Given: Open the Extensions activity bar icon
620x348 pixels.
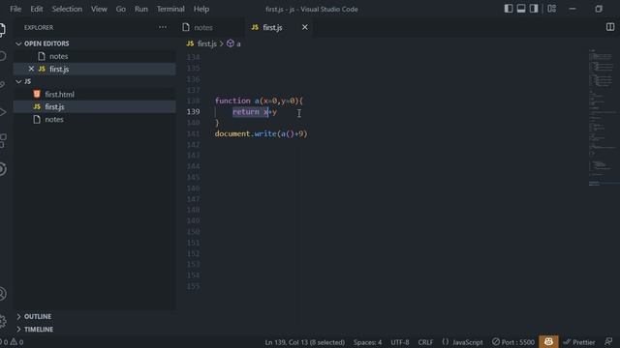Looking at the screenshot, I should pos(2,140).
